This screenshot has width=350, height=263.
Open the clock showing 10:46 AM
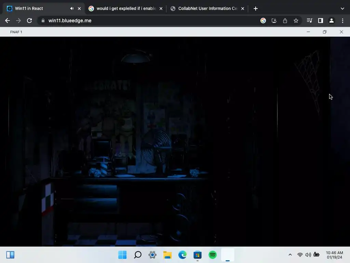tap(334, 255)
